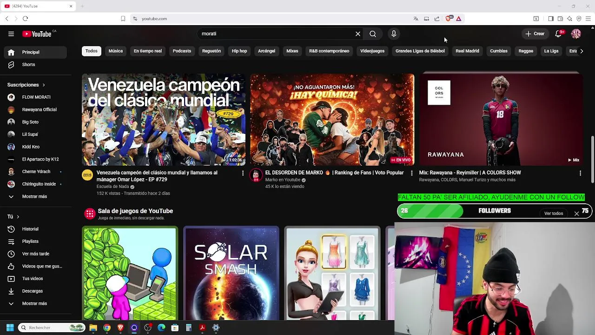Select the Cumbias filter chip
Viewport: 595px width, 335px height.
click(499, 51)
